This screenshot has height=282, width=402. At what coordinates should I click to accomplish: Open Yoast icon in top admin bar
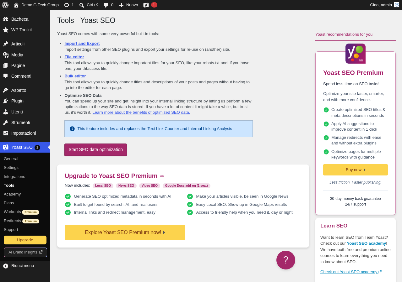146,5
